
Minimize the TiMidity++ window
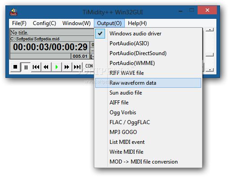(x=181, y=11)
